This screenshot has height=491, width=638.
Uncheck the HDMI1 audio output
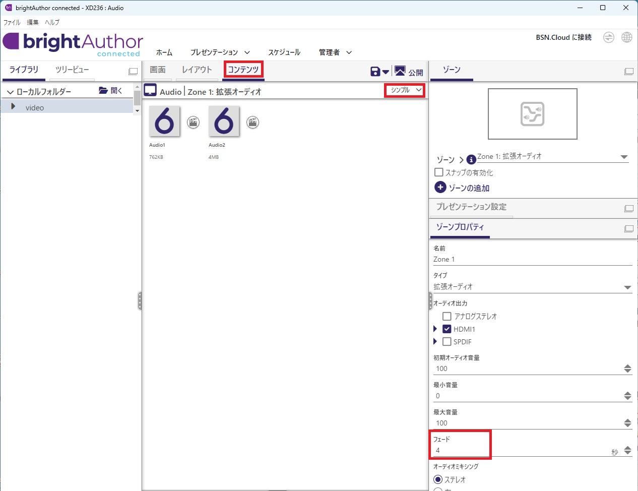pos(446,329)
